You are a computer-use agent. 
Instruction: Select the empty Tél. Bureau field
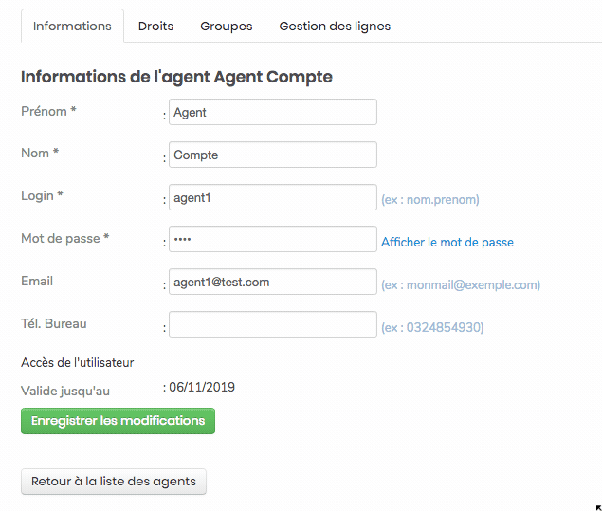click(x=273, y=324)
